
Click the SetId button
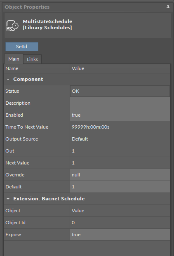[22, 47]
